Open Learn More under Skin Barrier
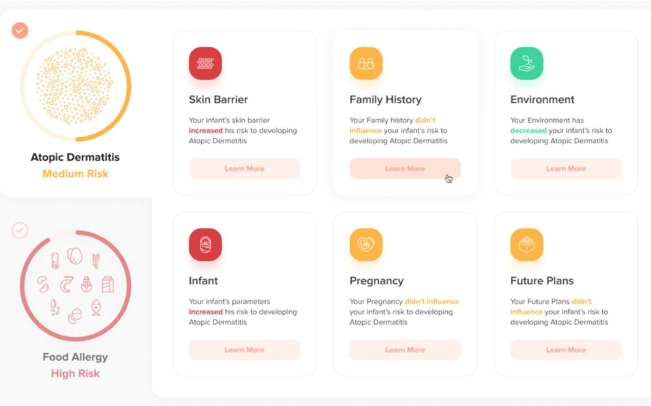This screenshot has height=406, width=651. click(244, 169)
